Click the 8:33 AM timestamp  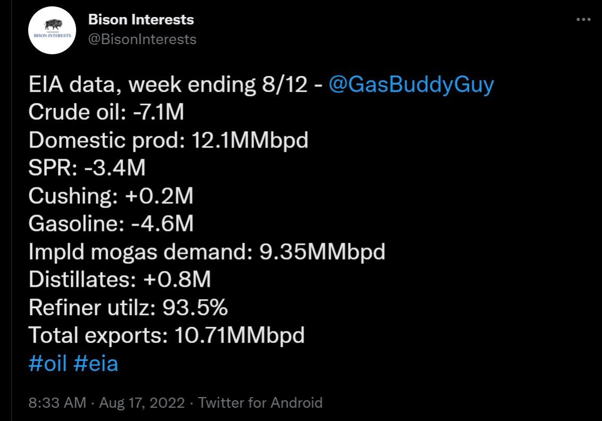(57, 402)
